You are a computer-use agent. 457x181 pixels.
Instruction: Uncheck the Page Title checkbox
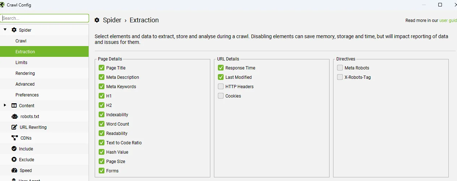[x=102, y=68]
